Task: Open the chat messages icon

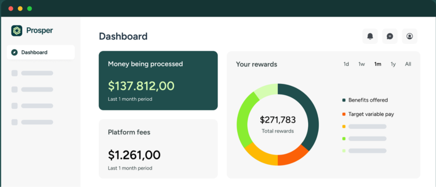Action: tap(390, 36)
